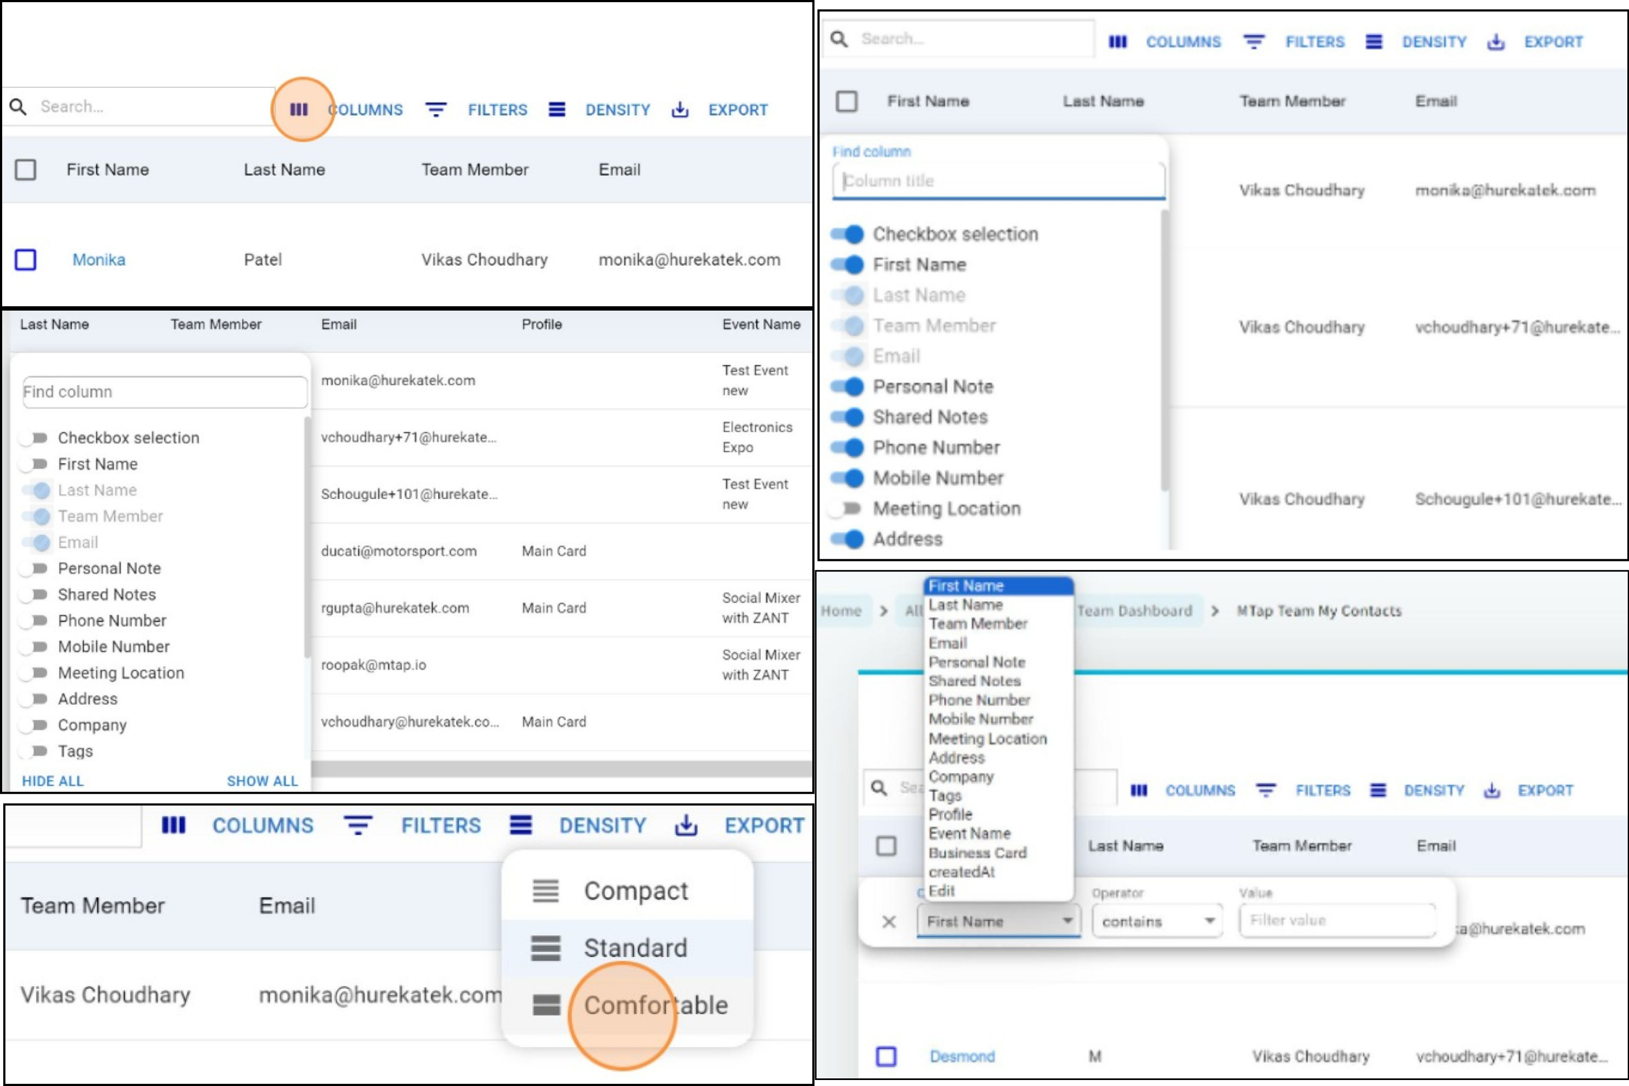This screenshot has width=1629, height=1086.
Task: Click the filter icon above the Column title toggle panel
Action: (1254, 42)
